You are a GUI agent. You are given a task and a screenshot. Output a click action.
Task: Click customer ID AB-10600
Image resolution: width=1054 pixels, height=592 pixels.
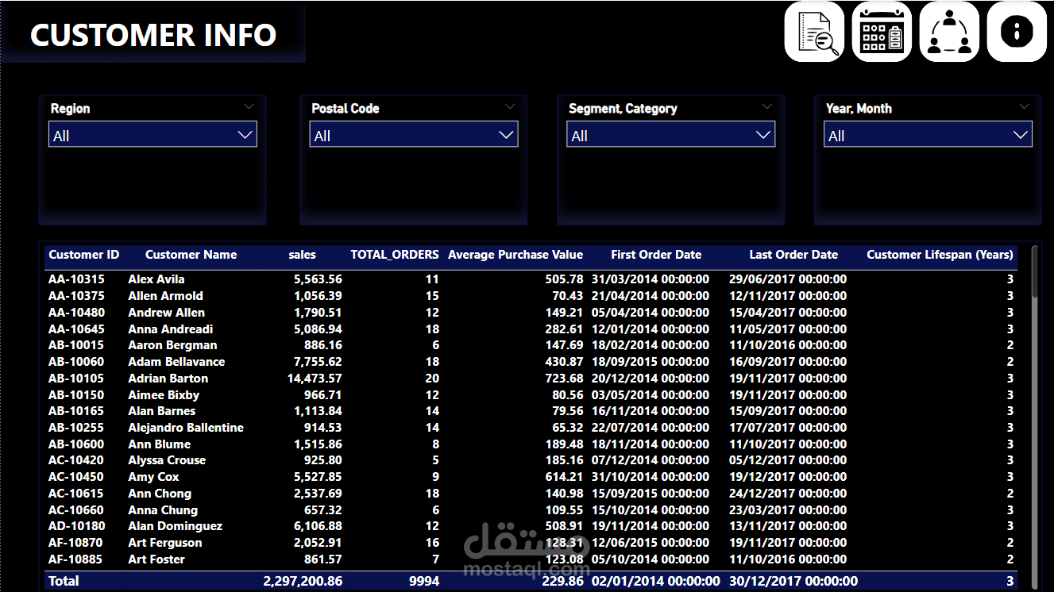pos(76,444)
